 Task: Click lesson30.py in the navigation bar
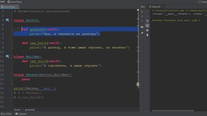pos(15,2)
